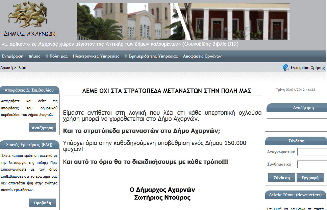Focus the Αναγνωριστικό username field
Viewport: 327px width, 210px height.
312,152
